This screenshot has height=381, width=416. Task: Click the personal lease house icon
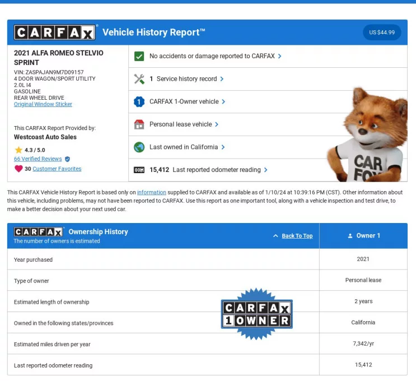pyautogui.click(x=139, y=124)
